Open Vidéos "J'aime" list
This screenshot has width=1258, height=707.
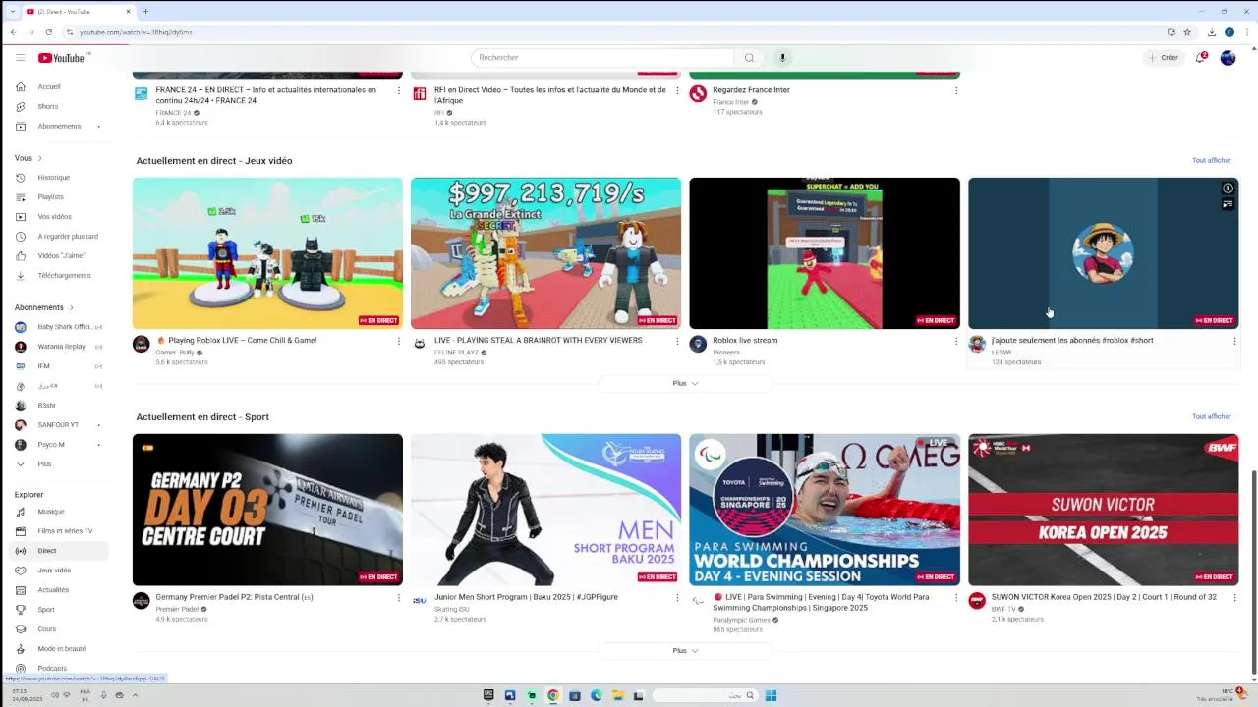(x=57, y=256)
